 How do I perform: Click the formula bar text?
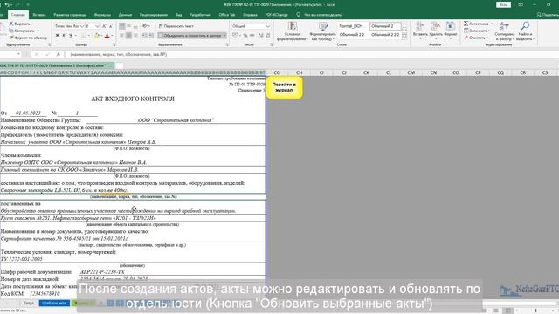click(119, 54)
